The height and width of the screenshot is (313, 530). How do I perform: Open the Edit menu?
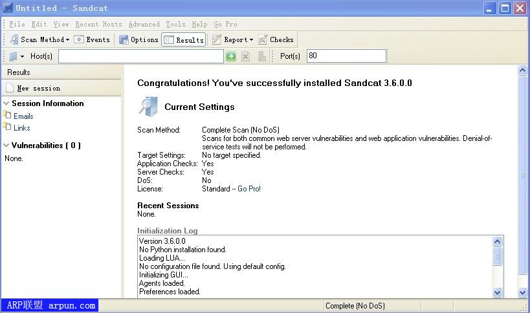[x=39, y=25]
